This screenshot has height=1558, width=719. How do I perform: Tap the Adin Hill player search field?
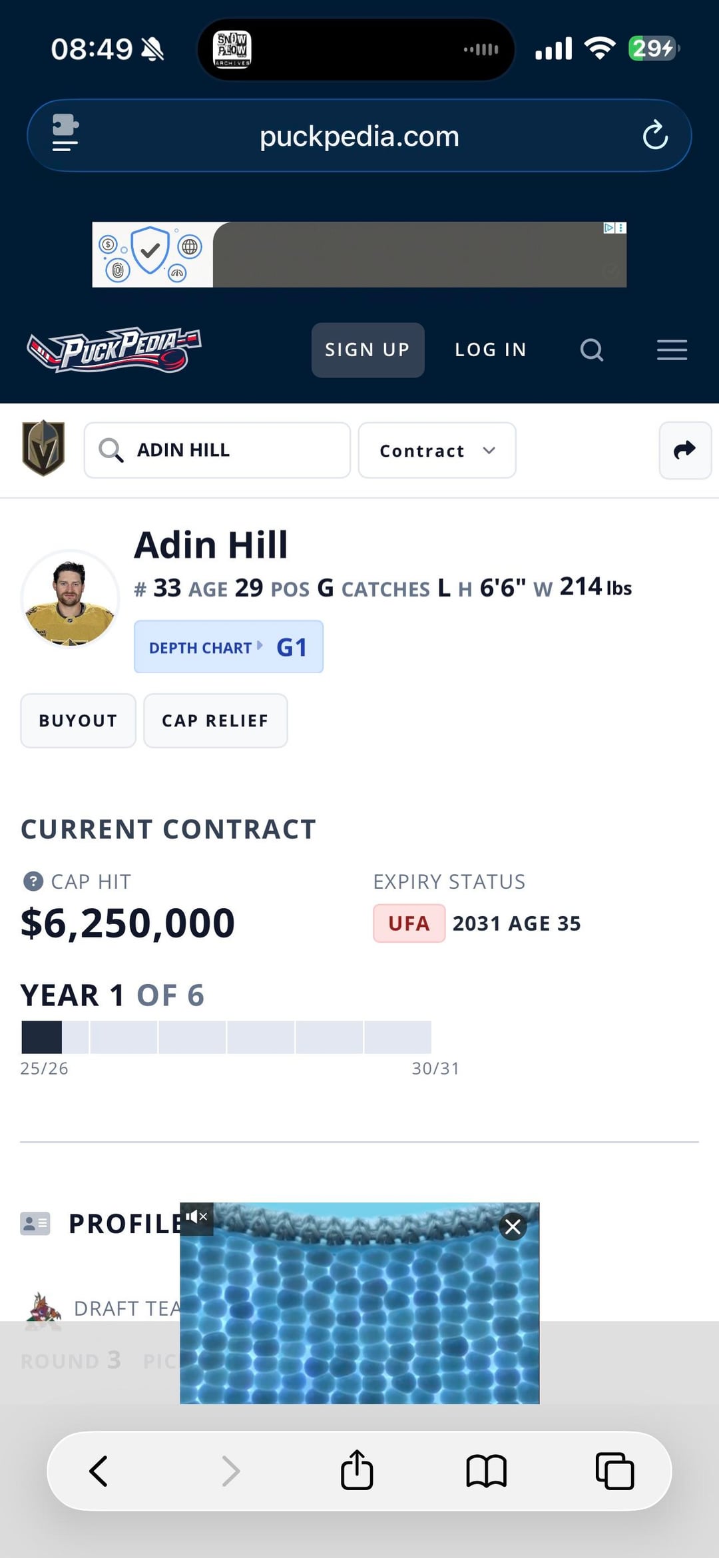point(217,450)
